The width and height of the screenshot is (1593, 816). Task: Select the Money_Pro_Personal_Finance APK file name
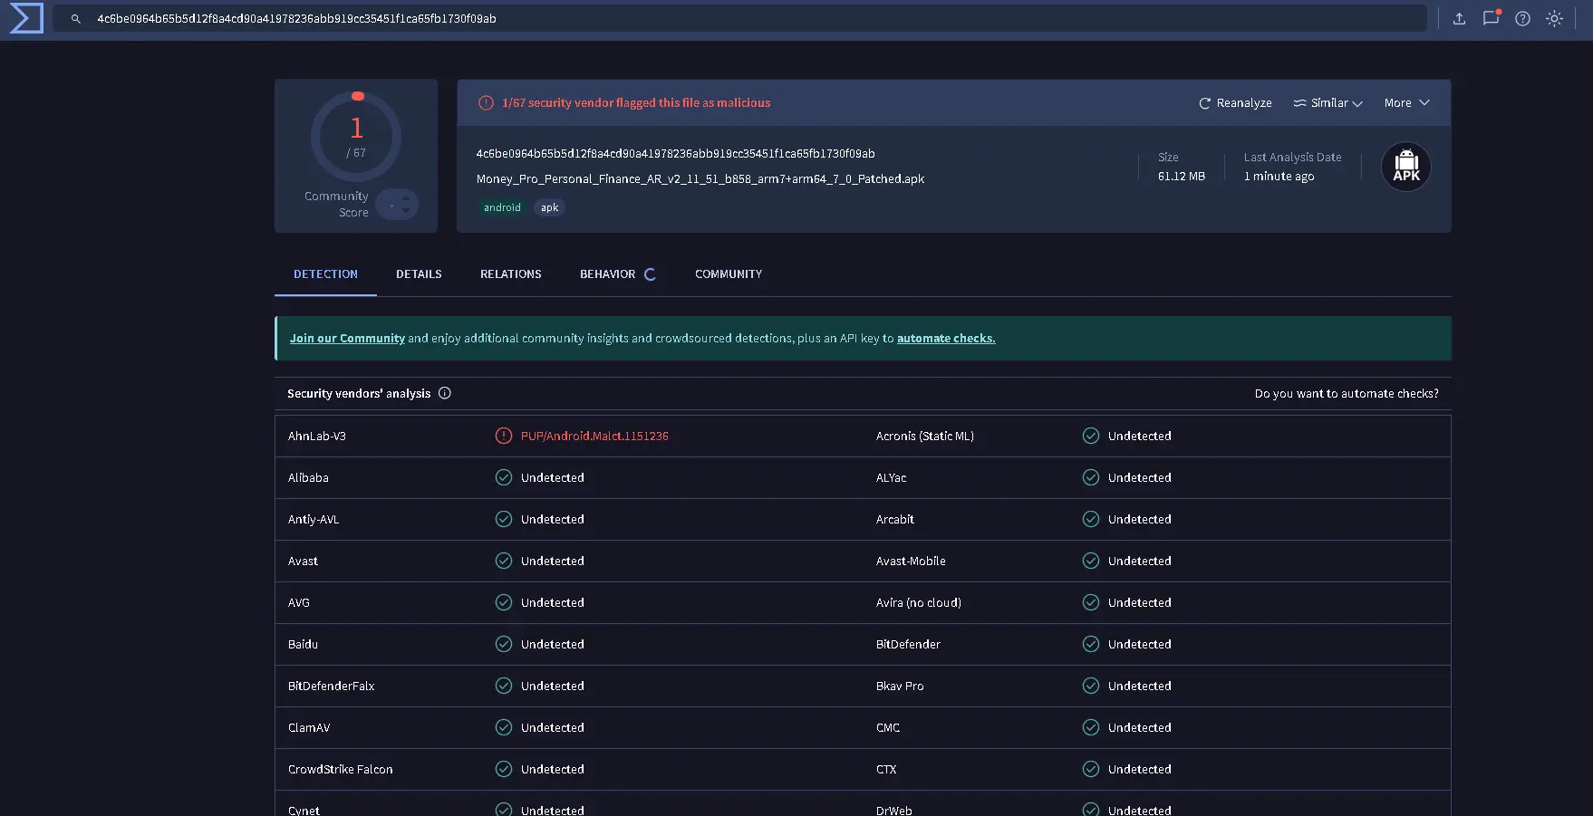point(700,179)
